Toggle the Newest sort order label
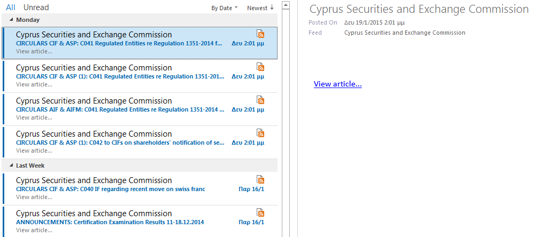The height and width of the screenshot is (237, 554). point(257,8)
